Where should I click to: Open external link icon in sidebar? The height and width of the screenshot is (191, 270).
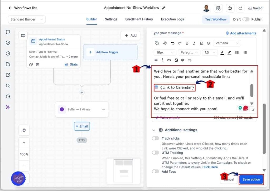(x=8, y=75)
